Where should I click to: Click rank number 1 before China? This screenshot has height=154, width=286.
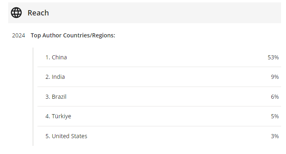click(x=48, y=57)
